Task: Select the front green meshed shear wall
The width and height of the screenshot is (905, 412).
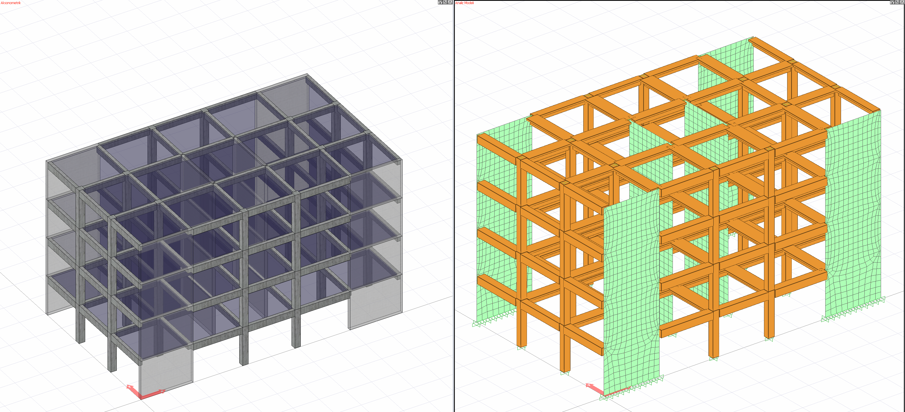Action: [631, 291]
